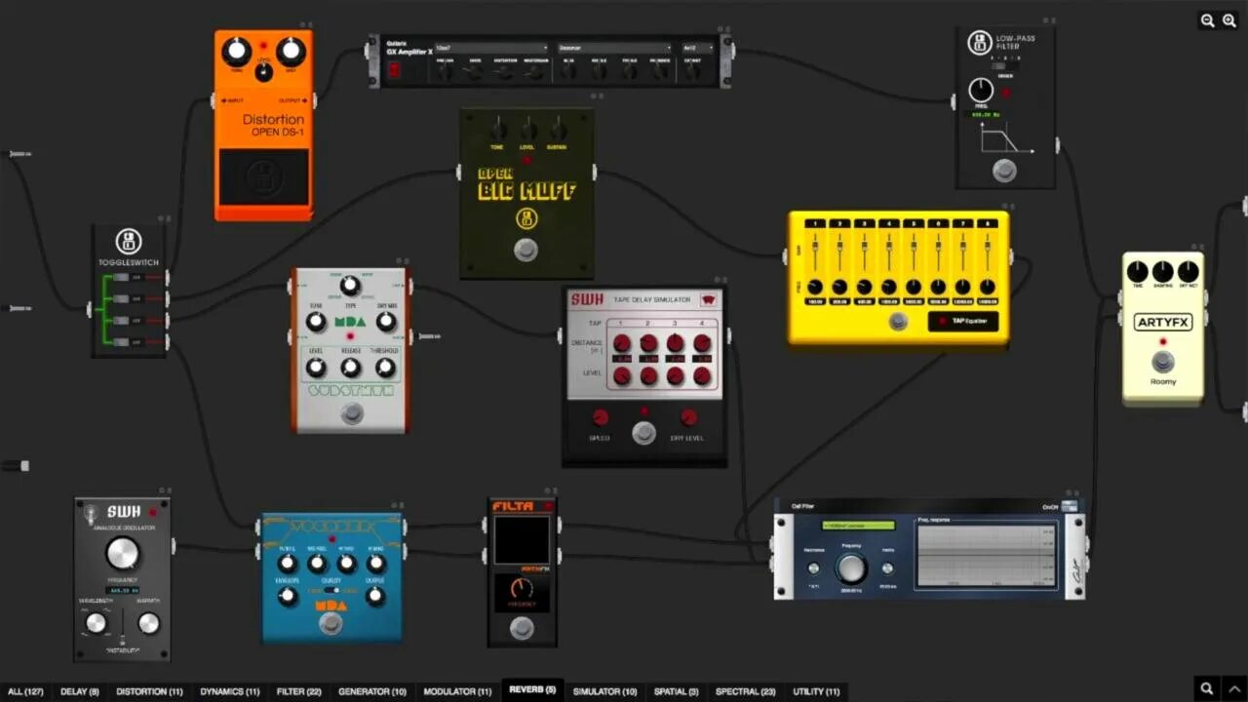Screen dimensions: 1248x702
Task: Click the DS-1 left Tone knob
Action: click(236, 52)
